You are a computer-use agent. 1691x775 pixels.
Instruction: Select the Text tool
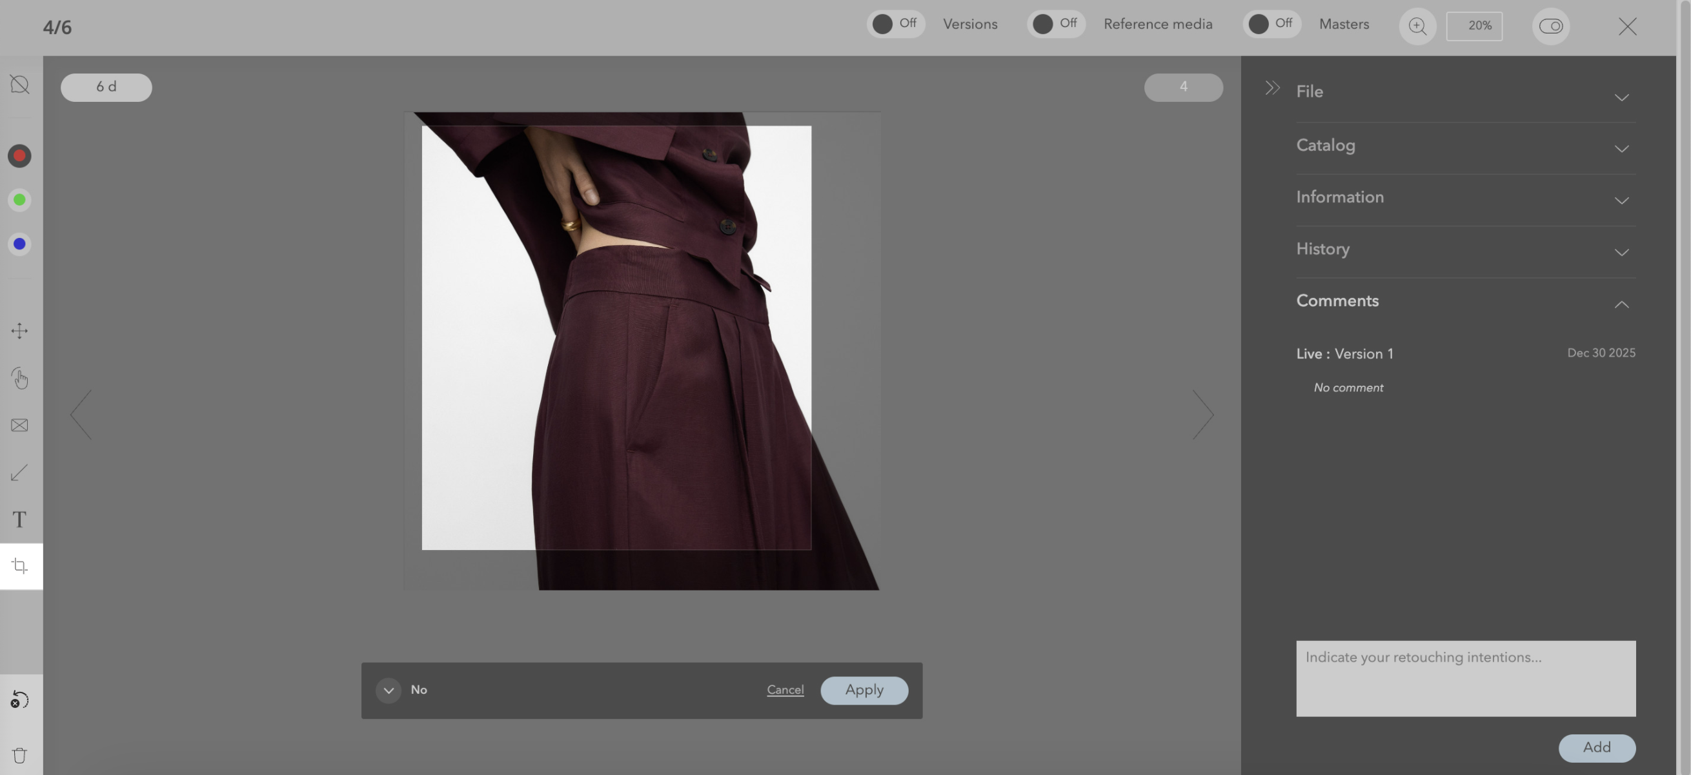(20, 519)
